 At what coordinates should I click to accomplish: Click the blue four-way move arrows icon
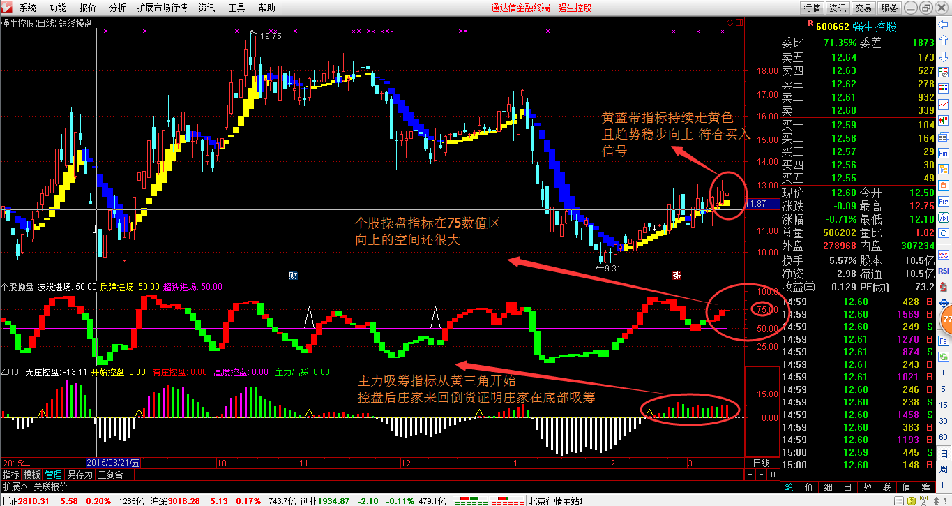point(943,303)
